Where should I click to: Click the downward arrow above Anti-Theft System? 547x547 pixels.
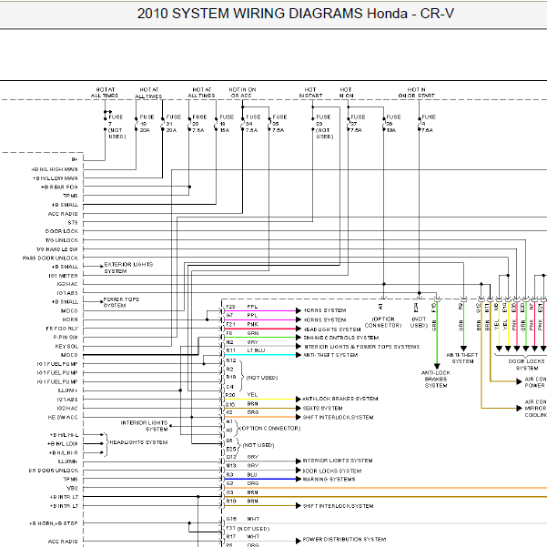tap(463, 349)
